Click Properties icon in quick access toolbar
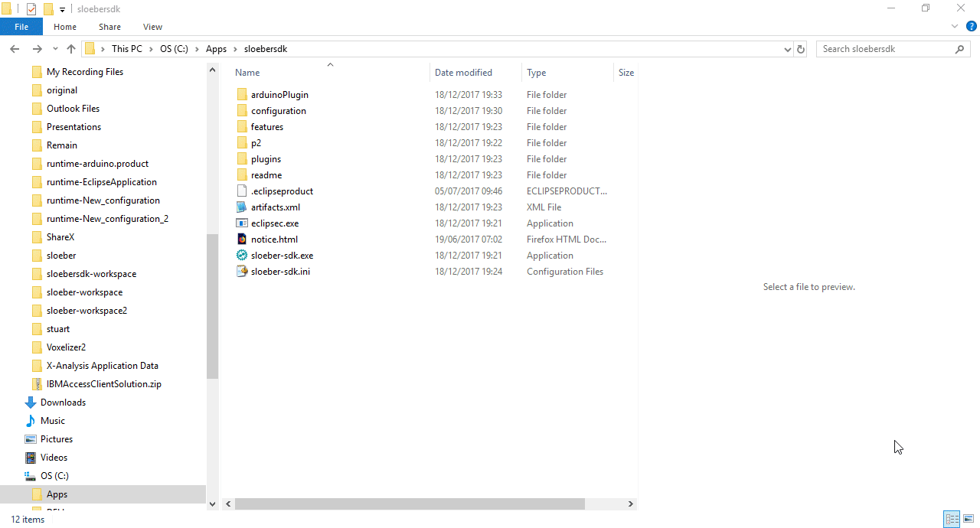Screen dimensions: 980x528 click(x=31, y=9)
